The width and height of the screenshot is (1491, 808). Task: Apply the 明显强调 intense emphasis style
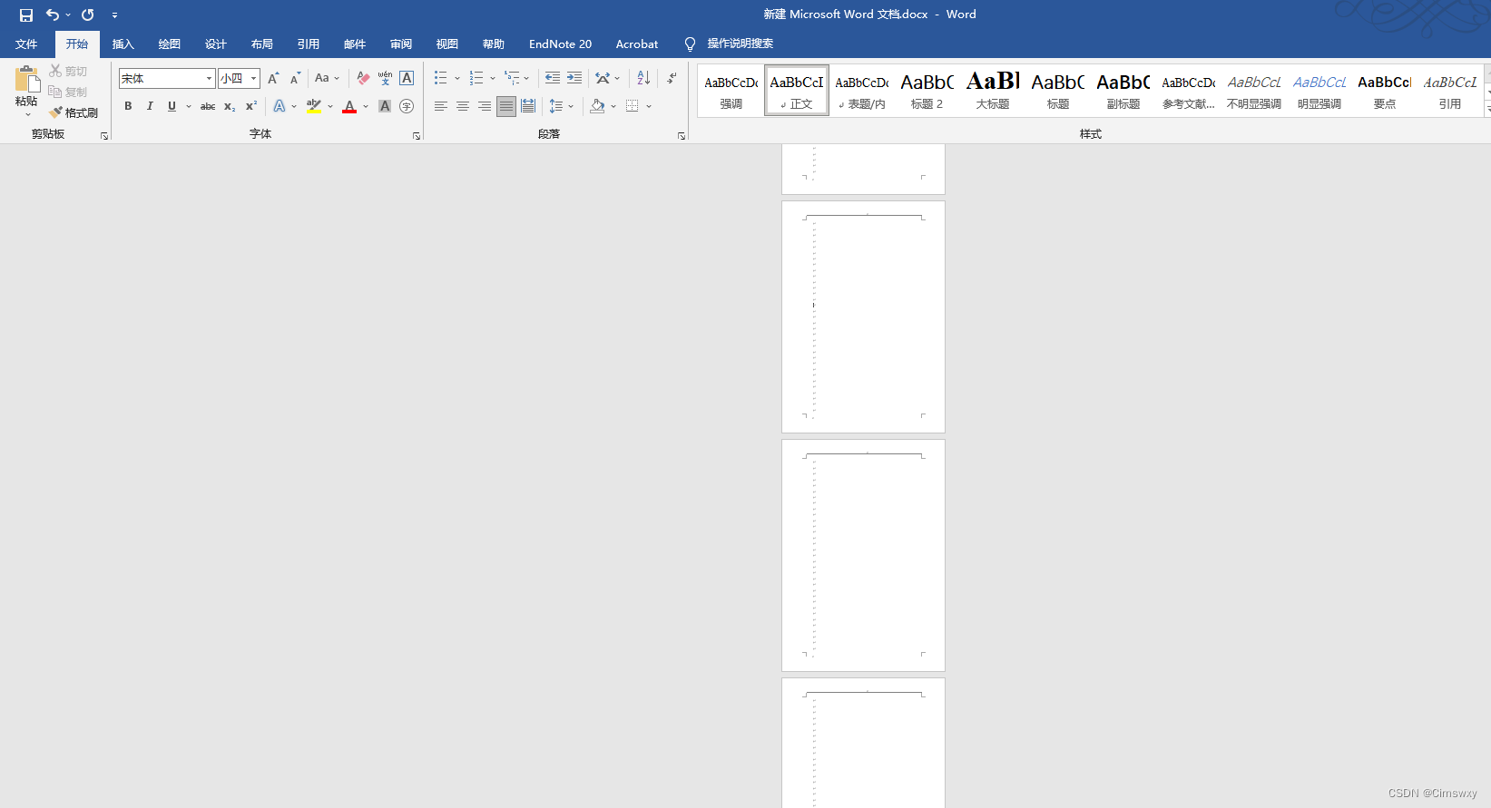coord(1319,90)
